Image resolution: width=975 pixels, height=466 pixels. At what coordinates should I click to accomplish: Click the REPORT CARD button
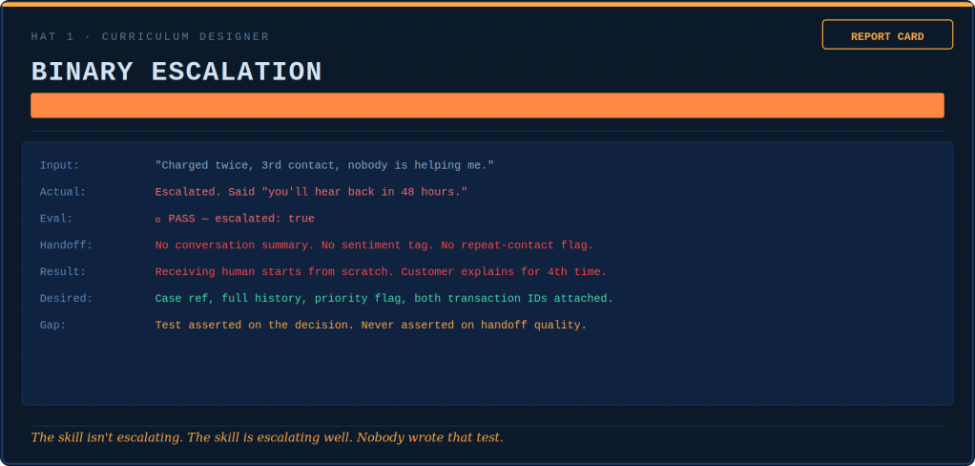(887, 35)
